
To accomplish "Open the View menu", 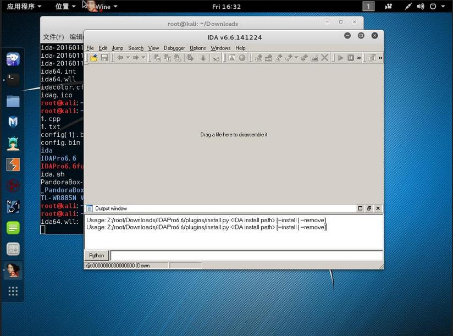I will (x=153, y=48).
